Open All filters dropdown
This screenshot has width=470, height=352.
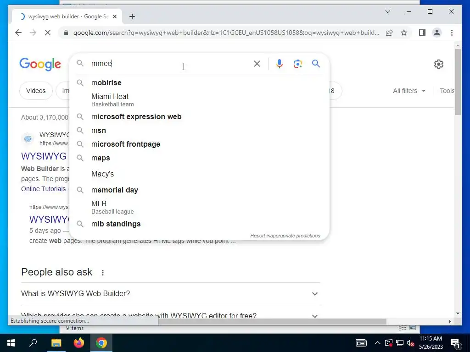(409, 91)
